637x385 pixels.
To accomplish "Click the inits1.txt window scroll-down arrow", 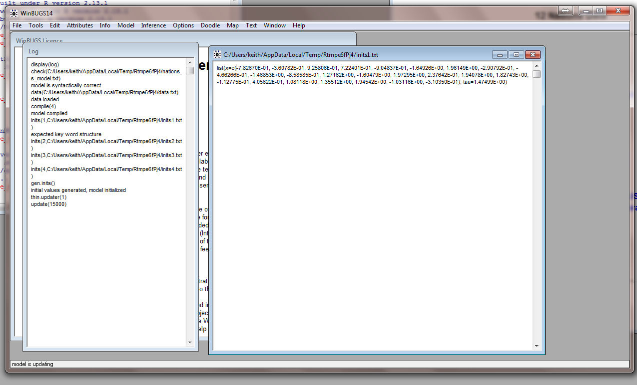I will tap(537, 346).
